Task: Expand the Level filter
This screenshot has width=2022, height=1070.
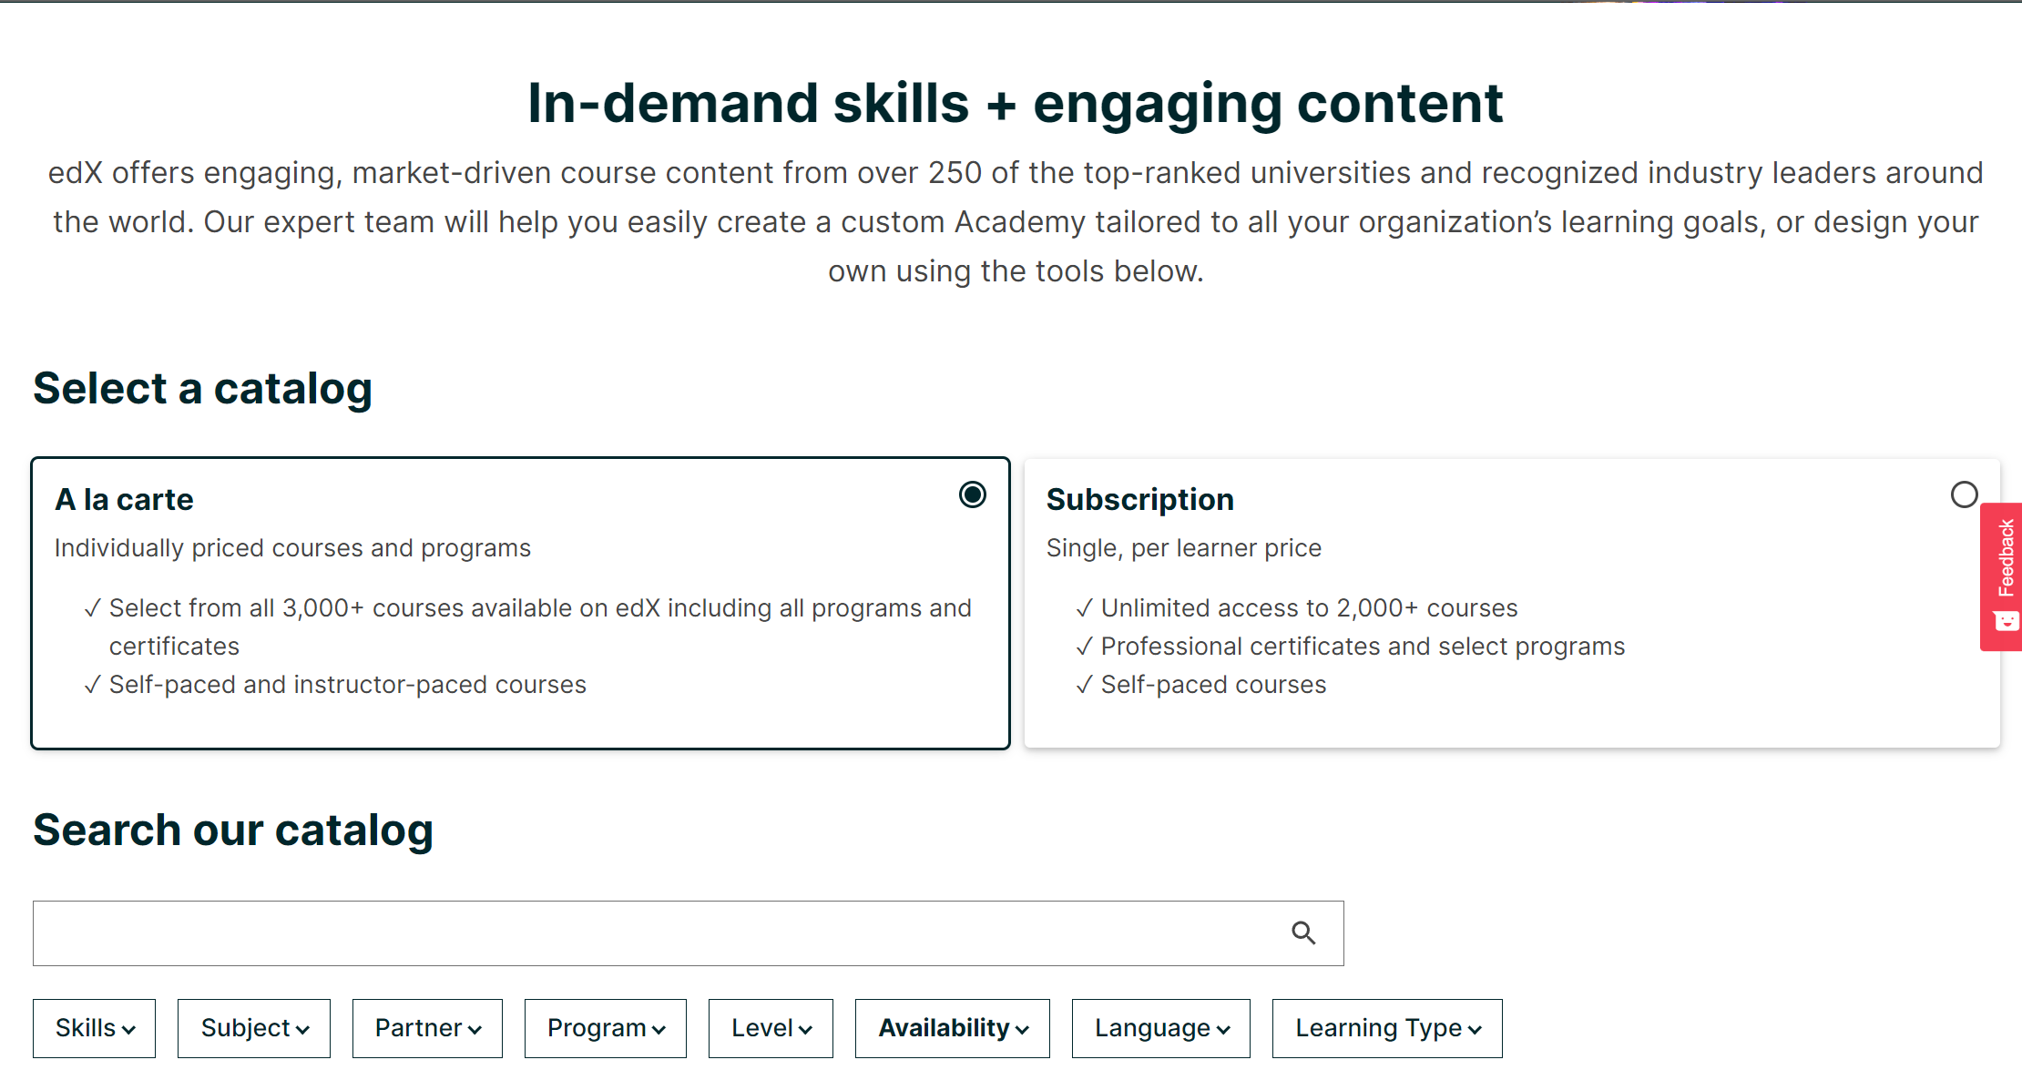Action: [x=770, y=1027]
